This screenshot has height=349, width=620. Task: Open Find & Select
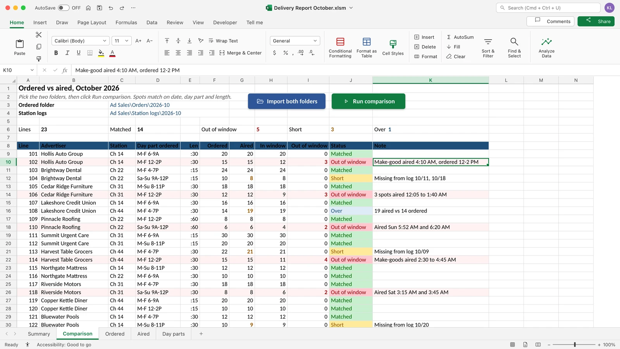point(514,48)
